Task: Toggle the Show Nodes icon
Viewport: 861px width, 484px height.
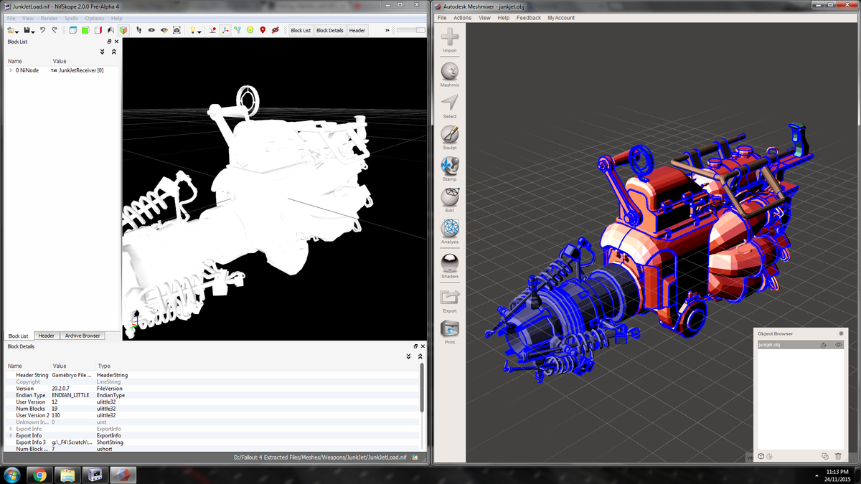Action: point(237,30)
